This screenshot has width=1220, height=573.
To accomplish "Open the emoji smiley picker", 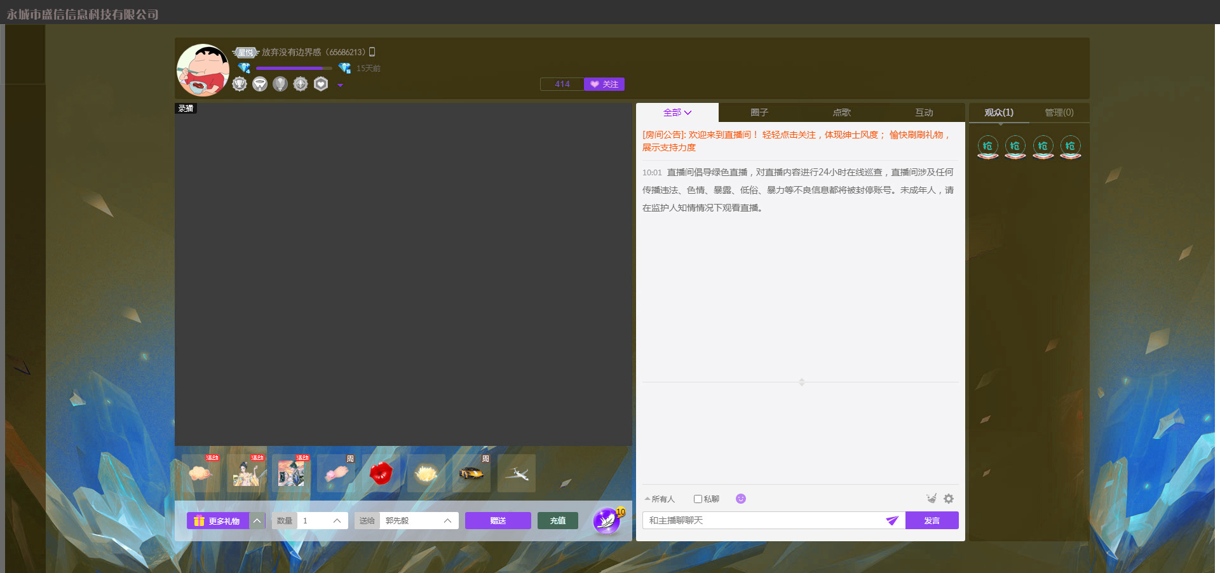I will pyautogui.click(x=740, y=499).
